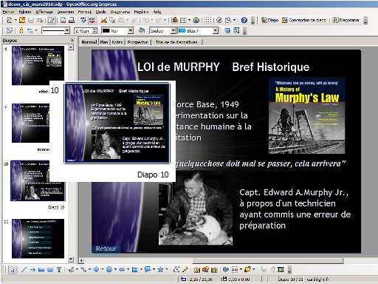Select the Text T tool

point(59,270)
